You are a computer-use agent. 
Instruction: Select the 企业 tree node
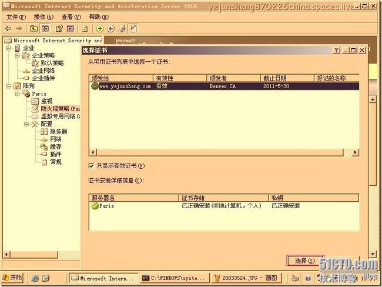click(29, 48)
